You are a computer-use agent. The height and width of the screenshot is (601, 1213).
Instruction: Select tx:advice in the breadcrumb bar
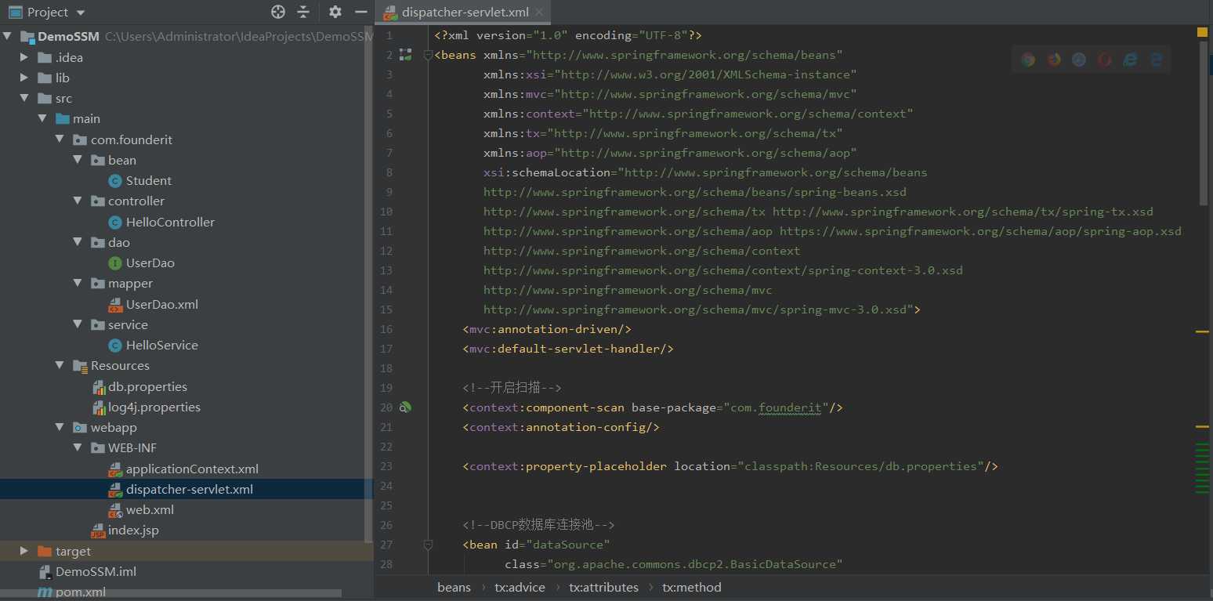tap(520, 587)
